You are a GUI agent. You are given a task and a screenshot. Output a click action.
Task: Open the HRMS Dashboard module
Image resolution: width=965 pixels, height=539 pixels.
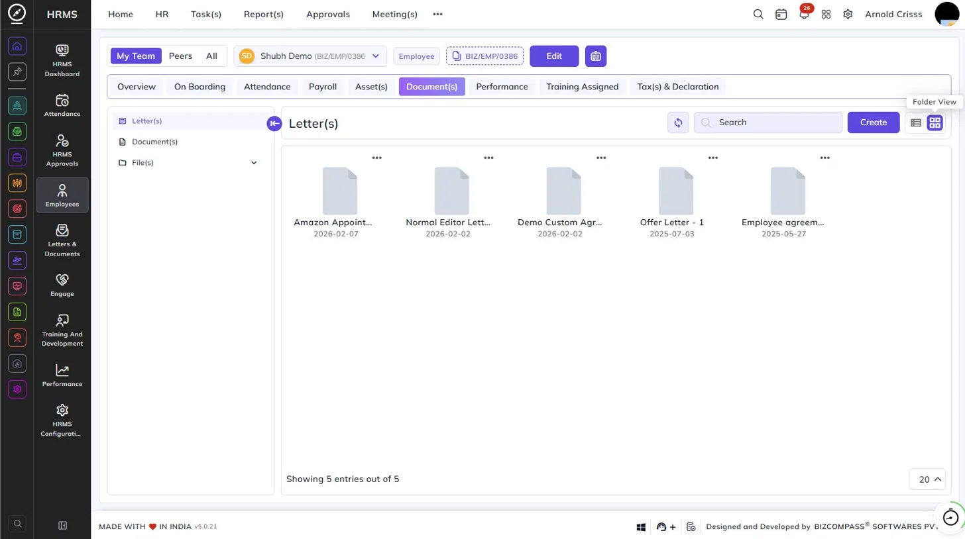tap(62, 60)
